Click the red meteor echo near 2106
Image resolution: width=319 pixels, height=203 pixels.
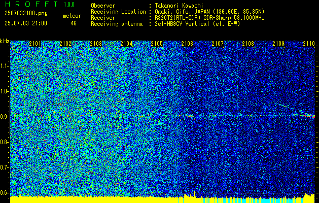[x=189, y=116]
